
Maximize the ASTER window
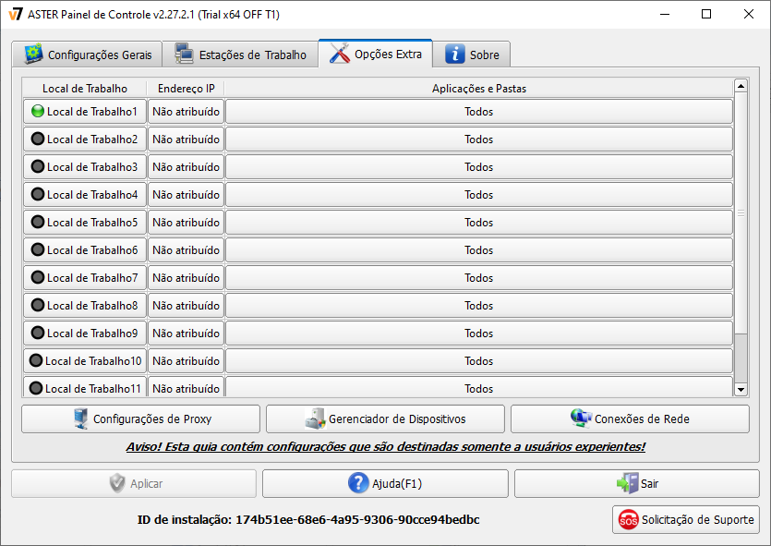point(706,14)
